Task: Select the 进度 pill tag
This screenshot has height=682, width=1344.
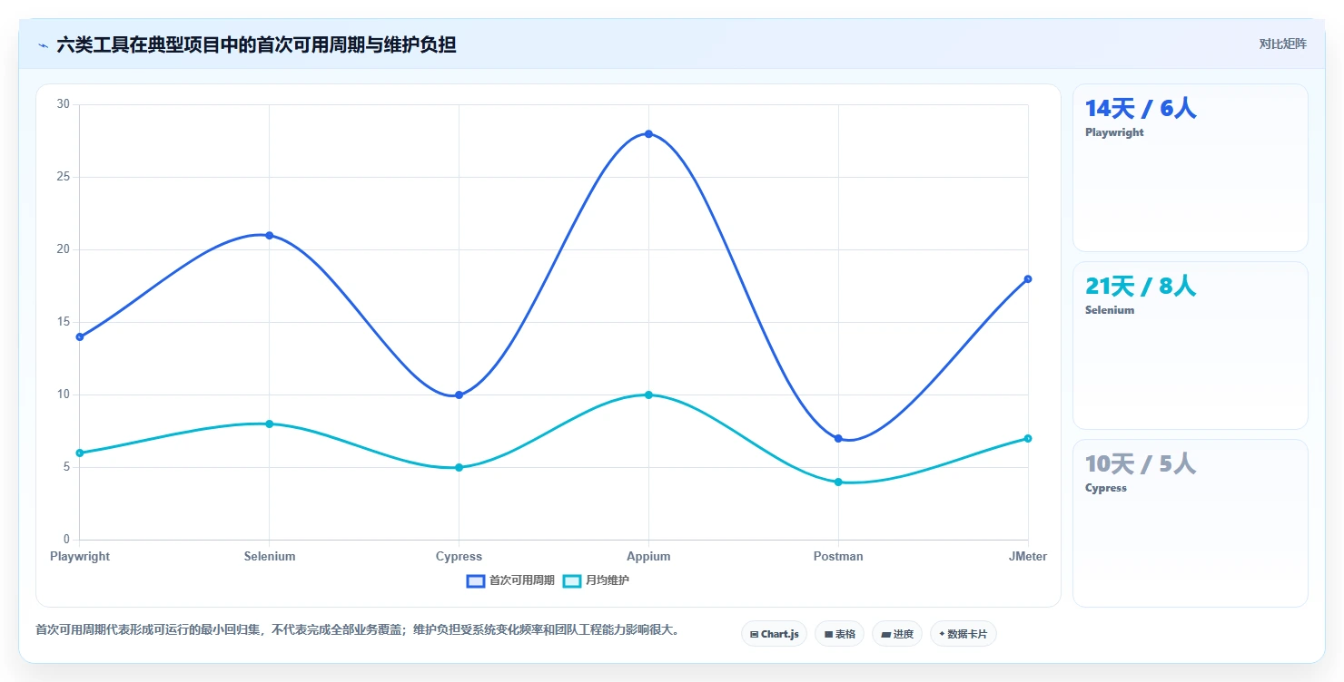Action: point(896,634)
